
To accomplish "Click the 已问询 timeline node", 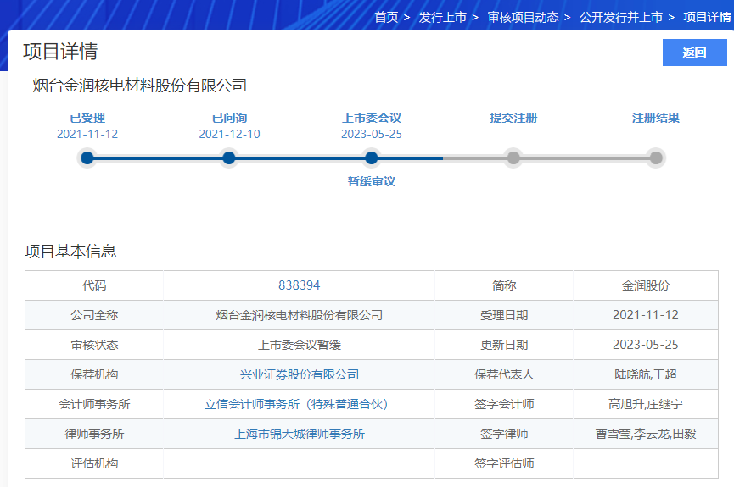I will point(228,158).
